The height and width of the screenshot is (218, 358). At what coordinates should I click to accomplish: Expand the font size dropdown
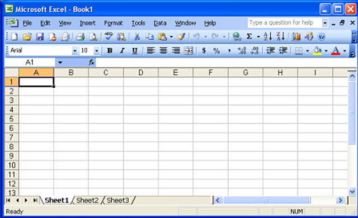(97, 51)
